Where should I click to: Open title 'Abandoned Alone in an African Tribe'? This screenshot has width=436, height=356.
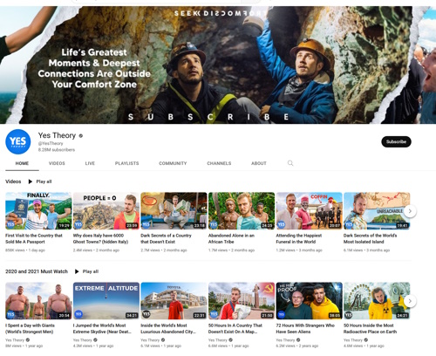(231, 238)
